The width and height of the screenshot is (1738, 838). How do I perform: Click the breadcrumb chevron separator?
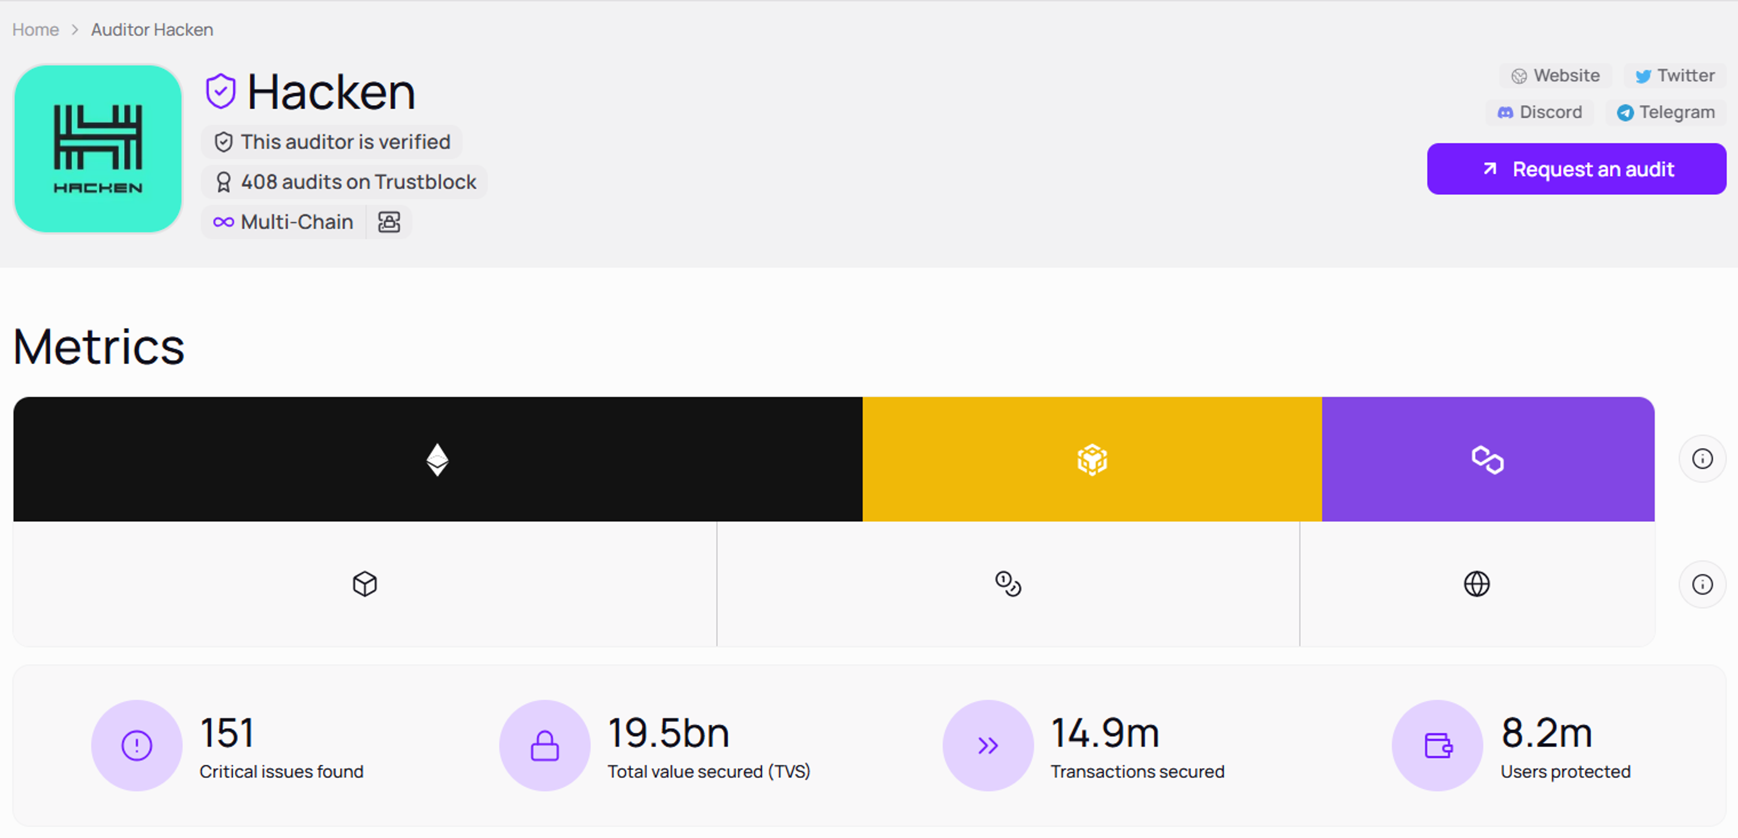75,30
